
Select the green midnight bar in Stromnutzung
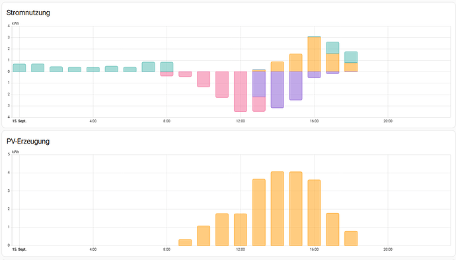tap(19, 68)
